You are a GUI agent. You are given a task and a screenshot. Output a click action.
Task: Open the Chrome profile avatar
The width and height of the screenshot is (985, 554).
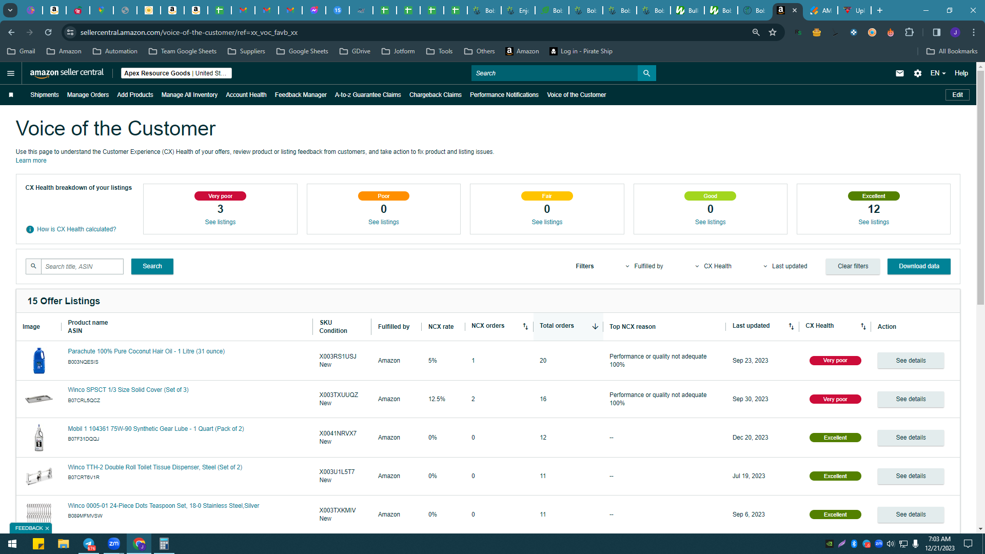[x=955, y=32]
